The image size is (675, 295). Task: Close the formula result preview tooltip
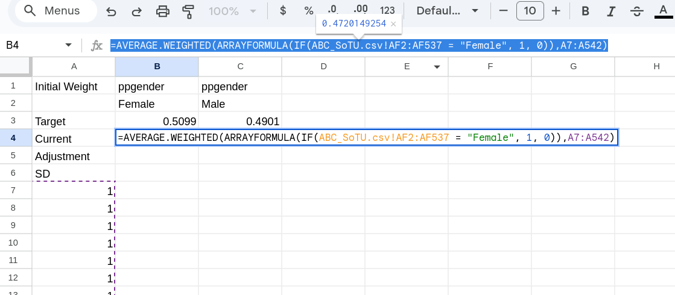click(393, 23)
